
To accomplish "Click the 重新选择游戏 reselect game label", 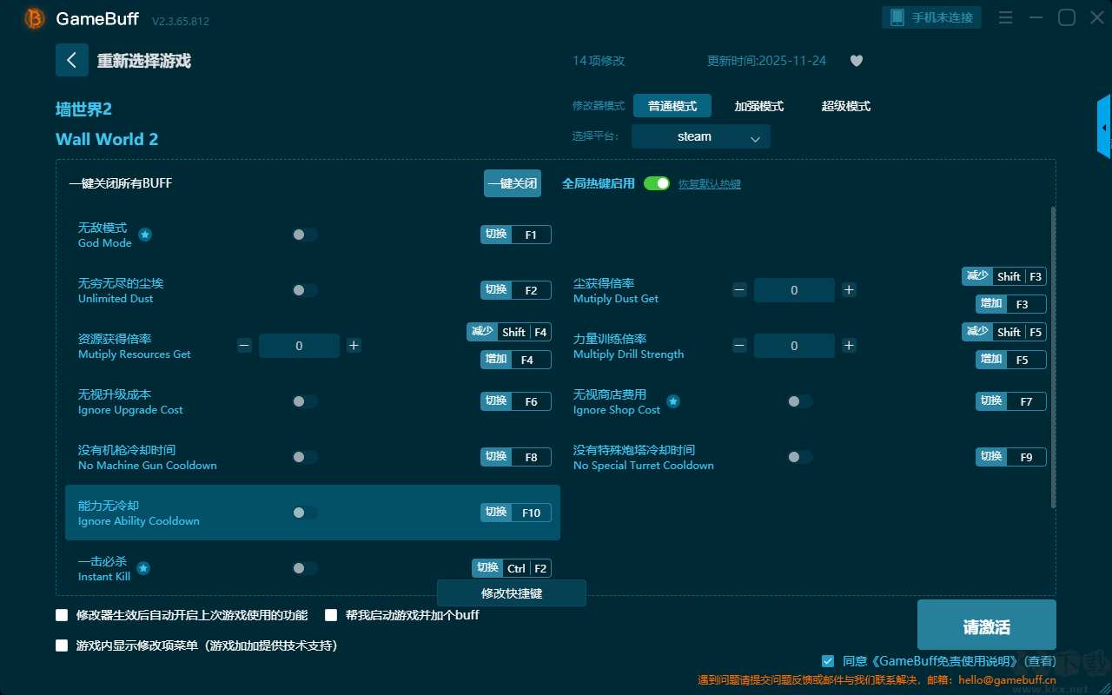I will [144, 61].
